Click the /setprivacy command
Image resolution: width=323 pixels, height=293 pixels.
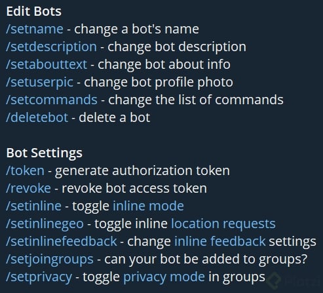point(39,277)
